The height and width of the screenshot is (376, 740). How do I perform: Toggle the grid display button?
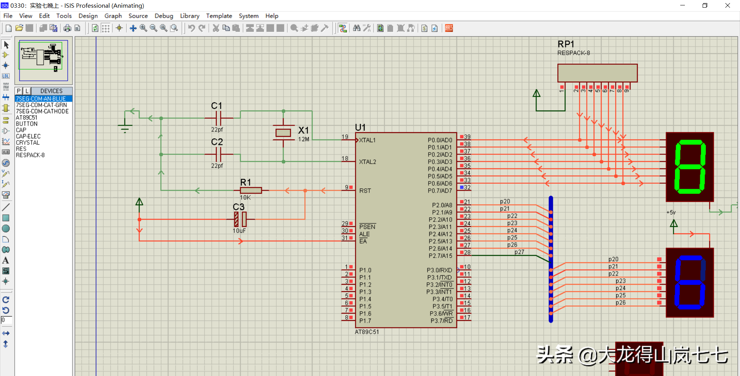(106, 28)
